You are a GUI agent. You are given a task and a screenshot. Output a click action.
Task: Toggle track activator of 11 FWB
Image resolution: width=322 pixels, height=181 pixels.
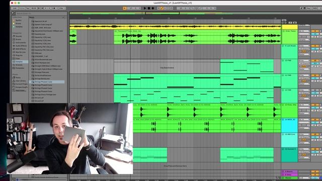coord(315,75)
